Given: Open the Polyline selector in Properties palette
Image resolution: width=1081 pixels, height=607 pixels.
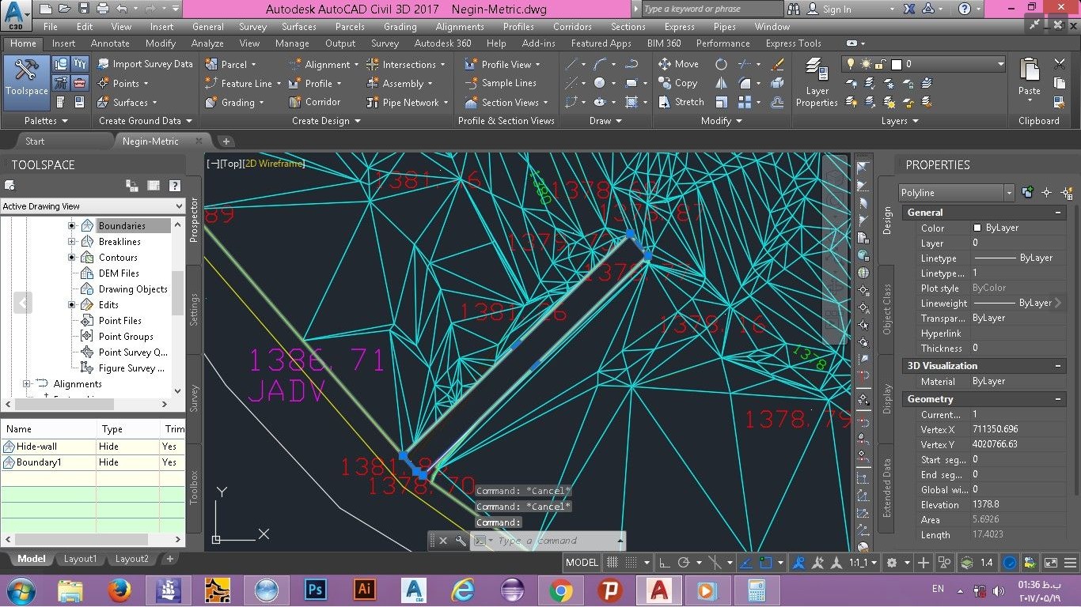Looking at the screenshot, I should point(1008,192).
